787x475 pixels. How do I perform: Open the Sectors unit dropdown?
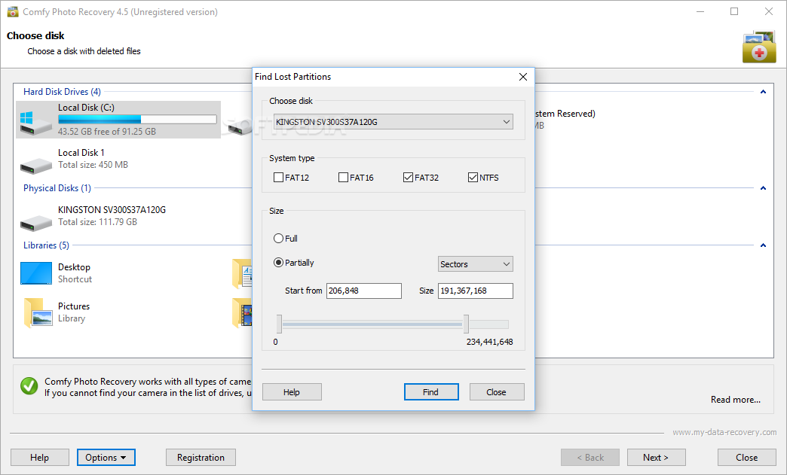[476, 264]
